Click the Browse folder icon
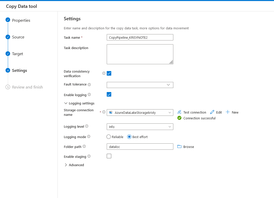Viewport: 274px width, 198px height. tap(179, 147)
